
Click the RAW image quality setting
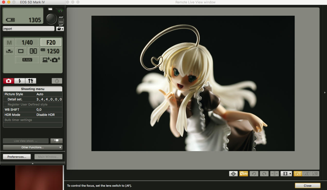coord(27,60)
